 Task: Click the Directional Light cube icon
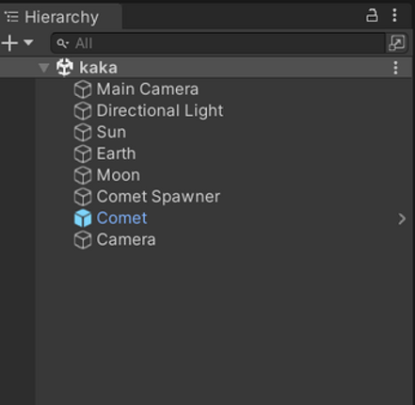[83, 111]
